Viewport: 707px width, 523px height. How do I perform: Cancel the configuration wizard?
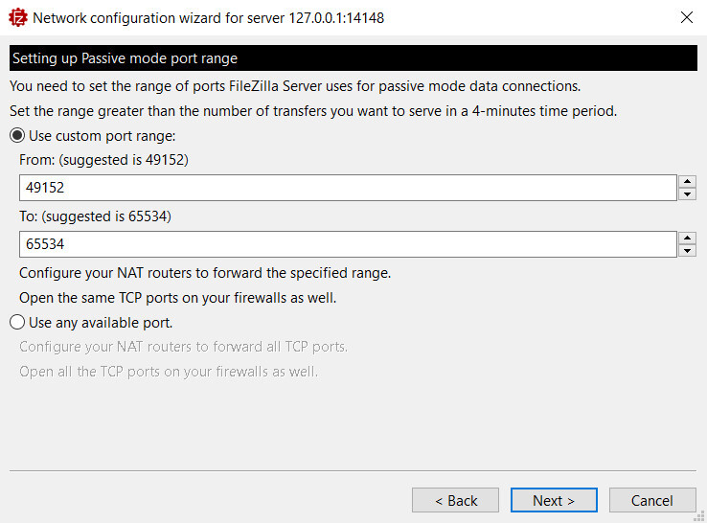tap(652, 500)
